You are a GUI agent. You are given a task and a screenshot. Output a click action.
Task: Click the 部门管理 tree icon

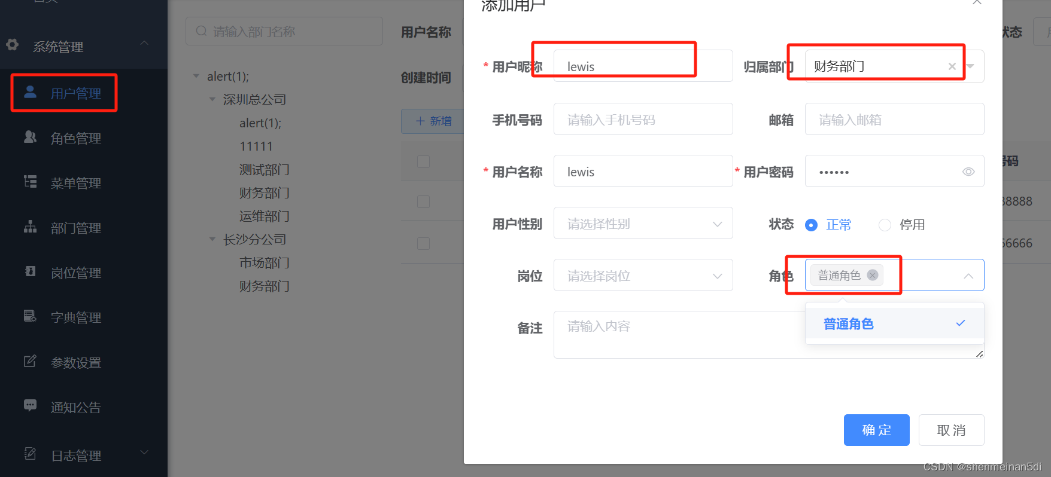(30, 227)
